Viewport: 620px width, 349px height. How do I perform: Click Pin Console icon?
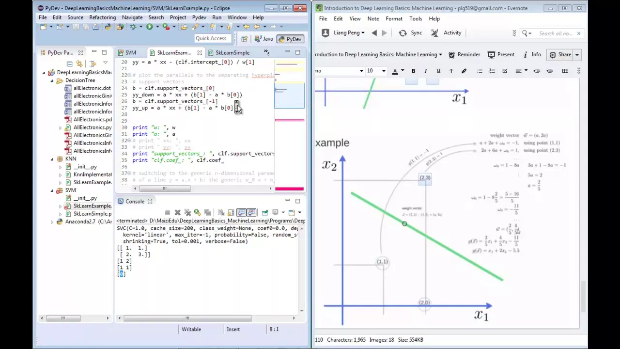click(x=265, y=212)
